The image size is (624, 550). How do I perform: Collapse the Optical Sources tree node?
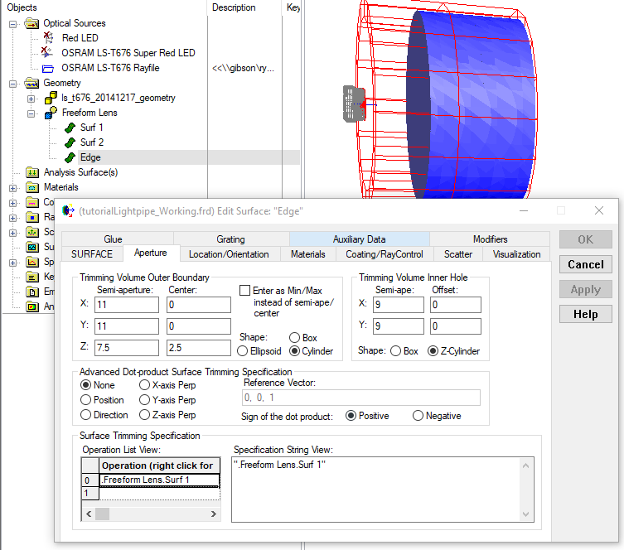click(x=13, y=23)
